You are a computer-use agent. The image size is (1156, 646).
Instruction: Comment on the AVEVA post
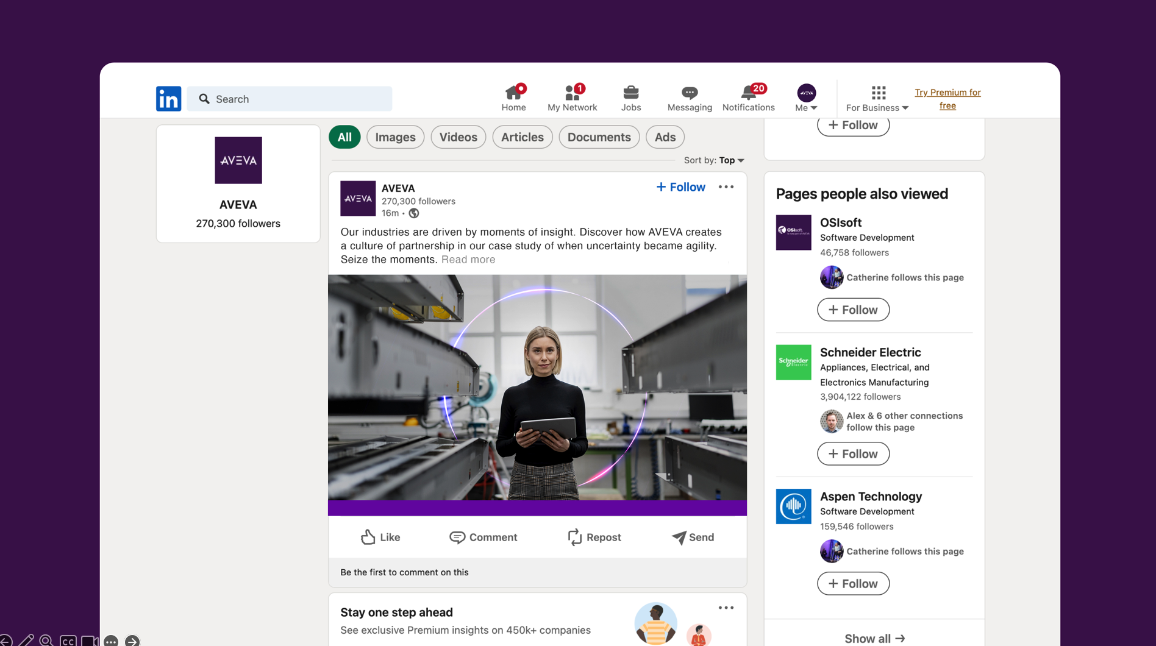click(x=483, y=538)
